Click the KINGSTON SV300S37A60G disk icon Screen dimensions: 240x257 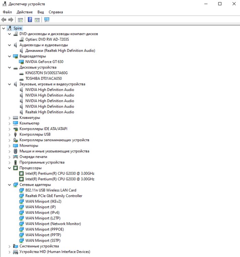[22, 73]
